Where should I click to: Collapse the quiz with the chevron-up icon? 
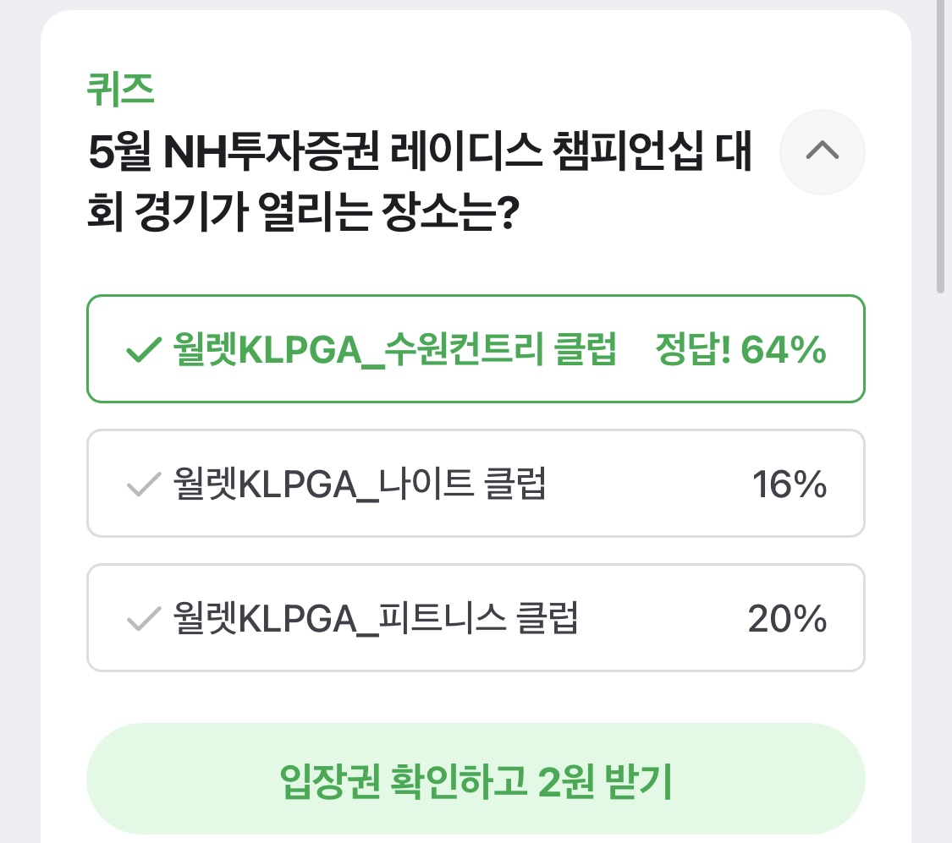(822, 151)
